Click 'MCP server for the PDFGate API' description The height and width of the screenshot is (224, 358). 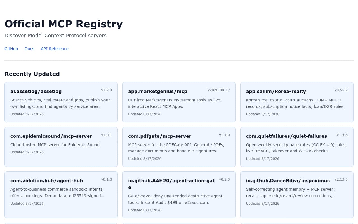(176, 148)
